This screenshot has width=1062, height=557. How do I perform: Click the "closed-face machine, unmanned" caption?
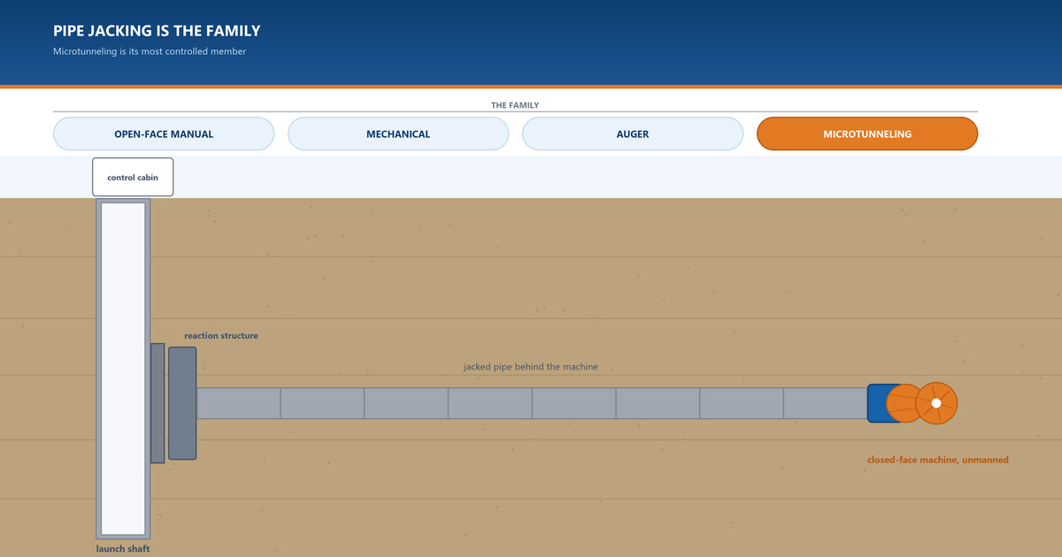[938, 460]
